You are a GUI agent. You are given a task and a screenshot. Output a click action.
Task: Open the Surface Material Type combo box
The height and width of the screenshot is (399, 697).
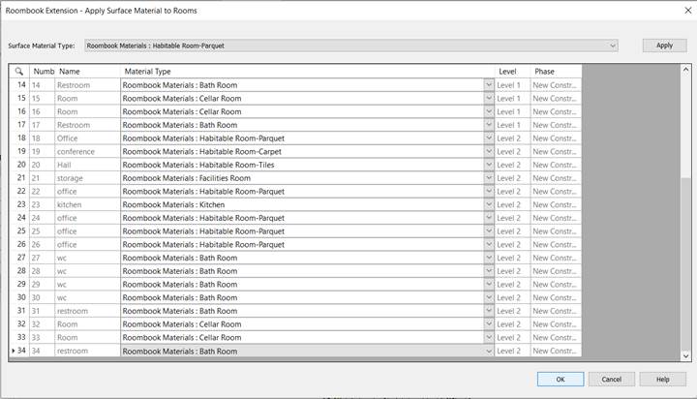351,46
